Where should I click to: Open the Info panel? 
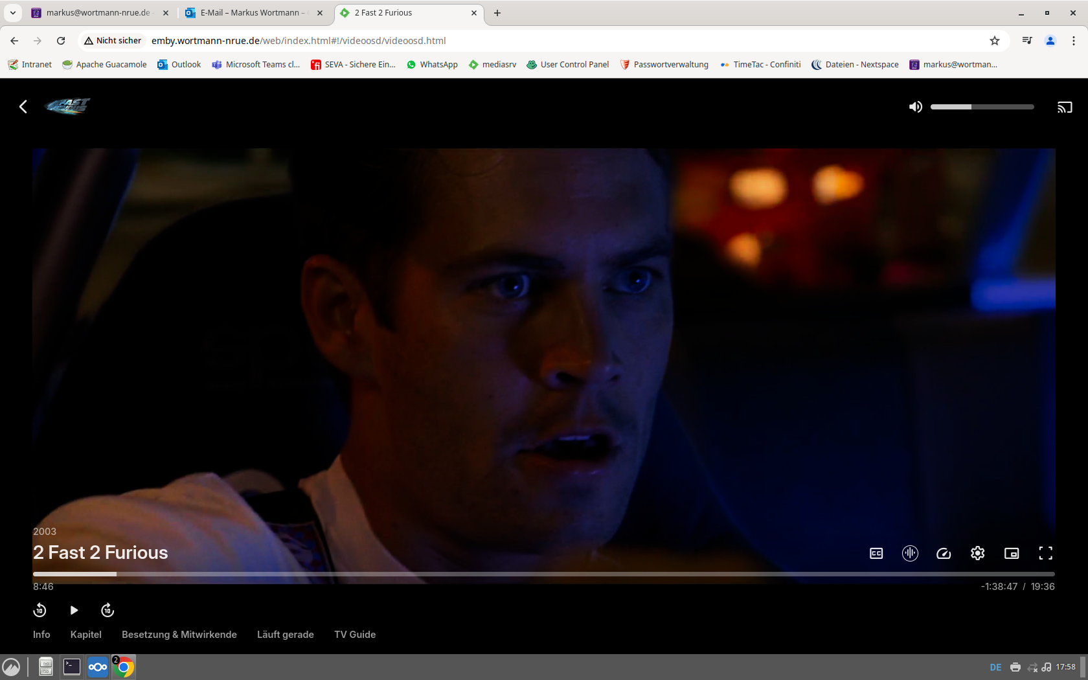[41, 635]
